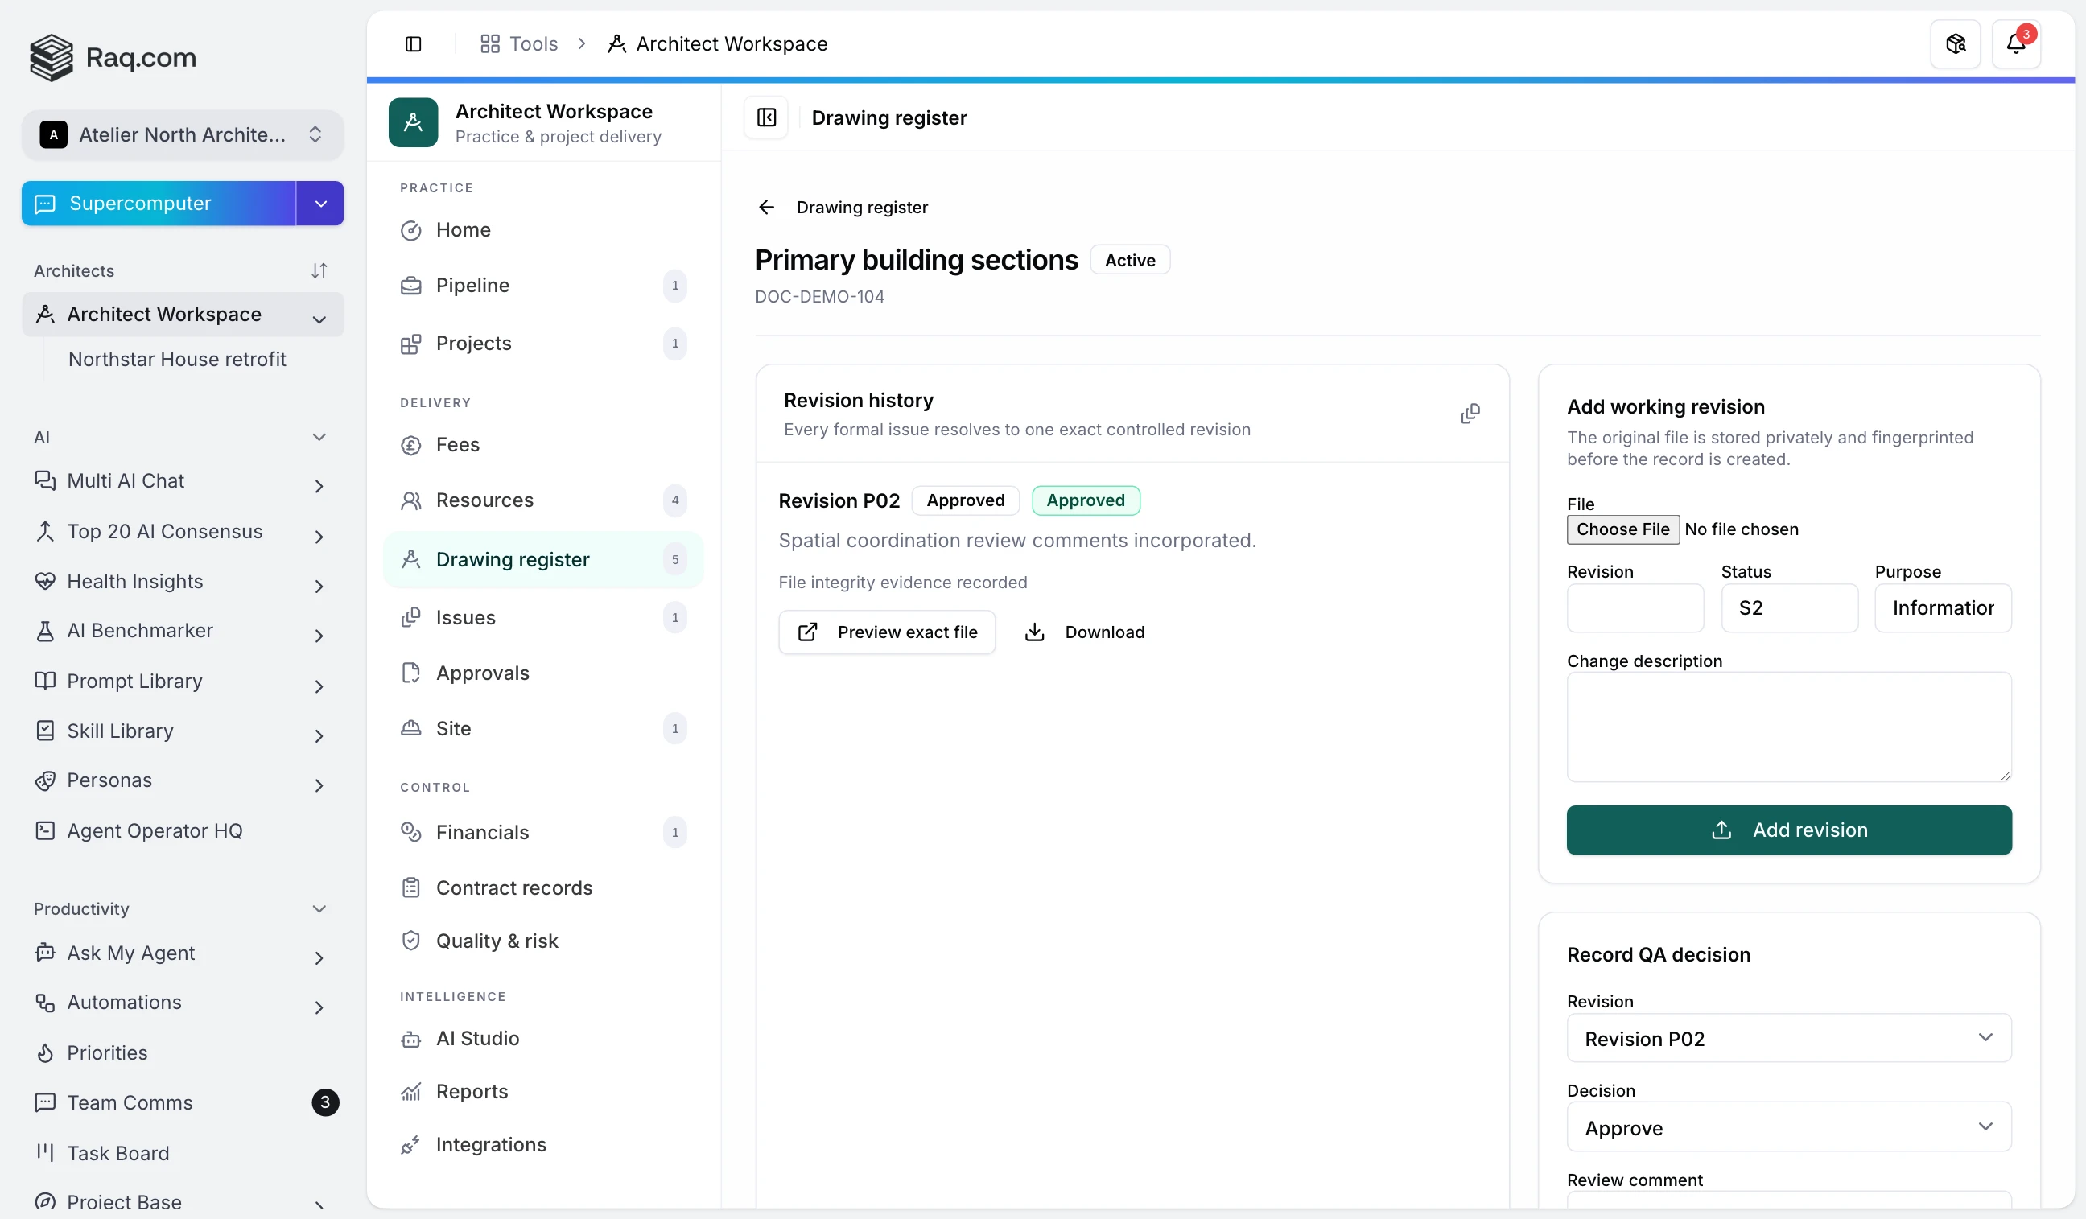2086x1219 pixels.
Task: Click the Supercomputer button
Action: coord(159,204)
